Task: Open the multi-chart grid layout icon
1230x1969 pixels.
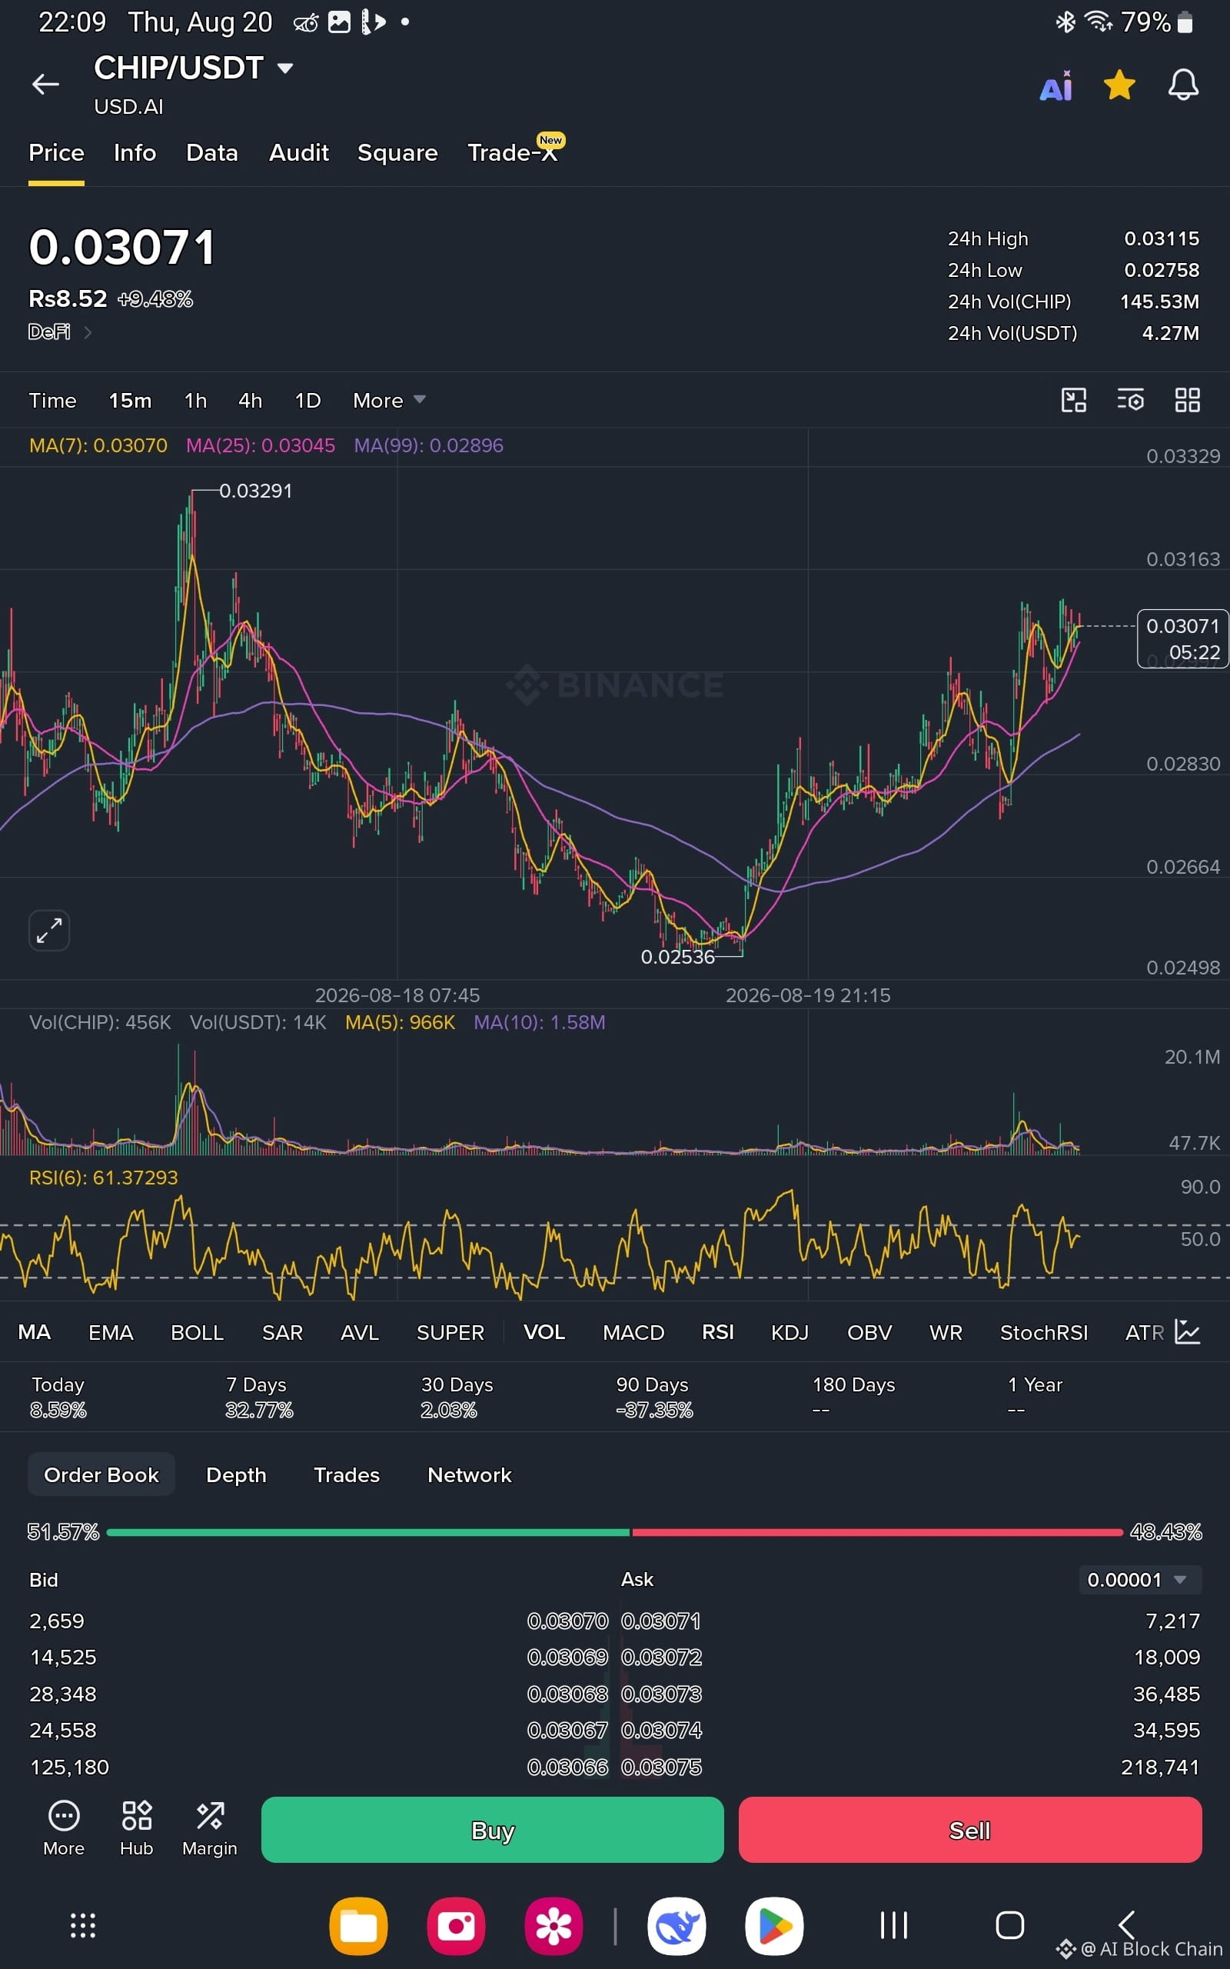Action: [x=1188, y=400]
